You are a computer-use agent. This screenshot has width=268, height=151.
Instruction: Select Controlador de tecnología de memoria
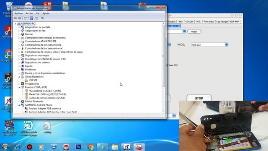45,38
